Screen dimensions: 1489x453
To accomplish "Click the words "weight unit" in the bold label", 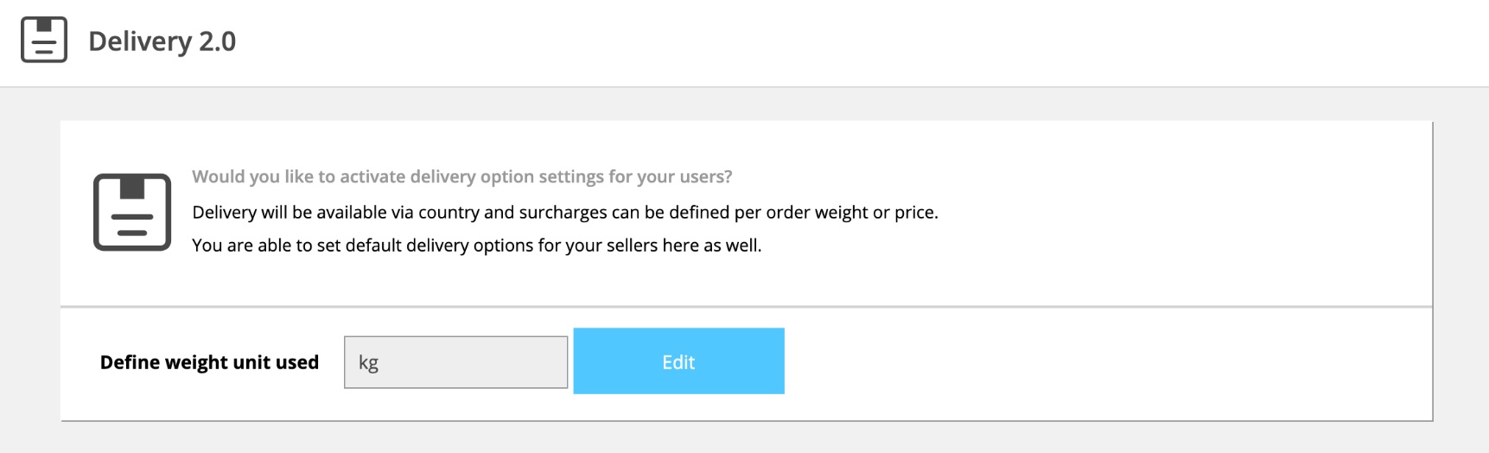I will (x=218, y=362).
